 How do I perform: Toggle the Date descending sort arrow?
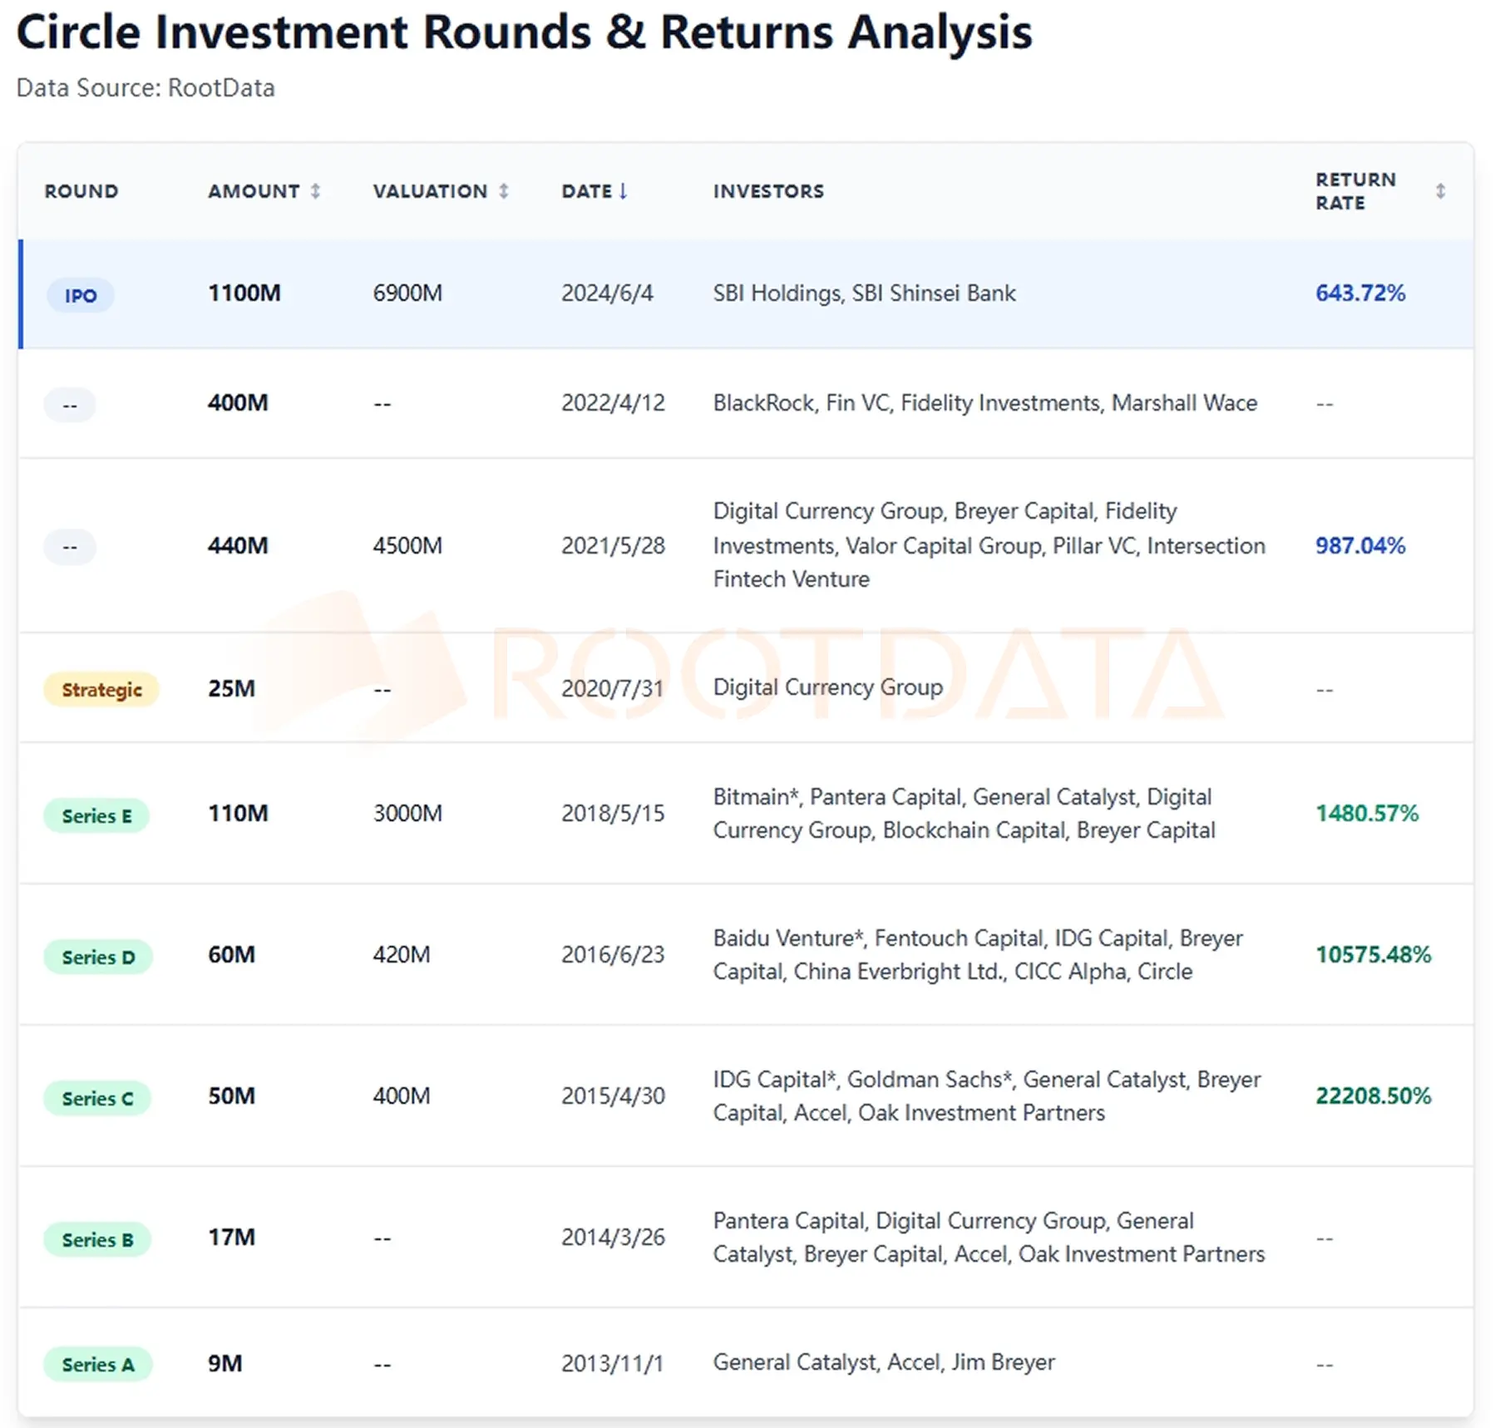(x=623, y=191)
